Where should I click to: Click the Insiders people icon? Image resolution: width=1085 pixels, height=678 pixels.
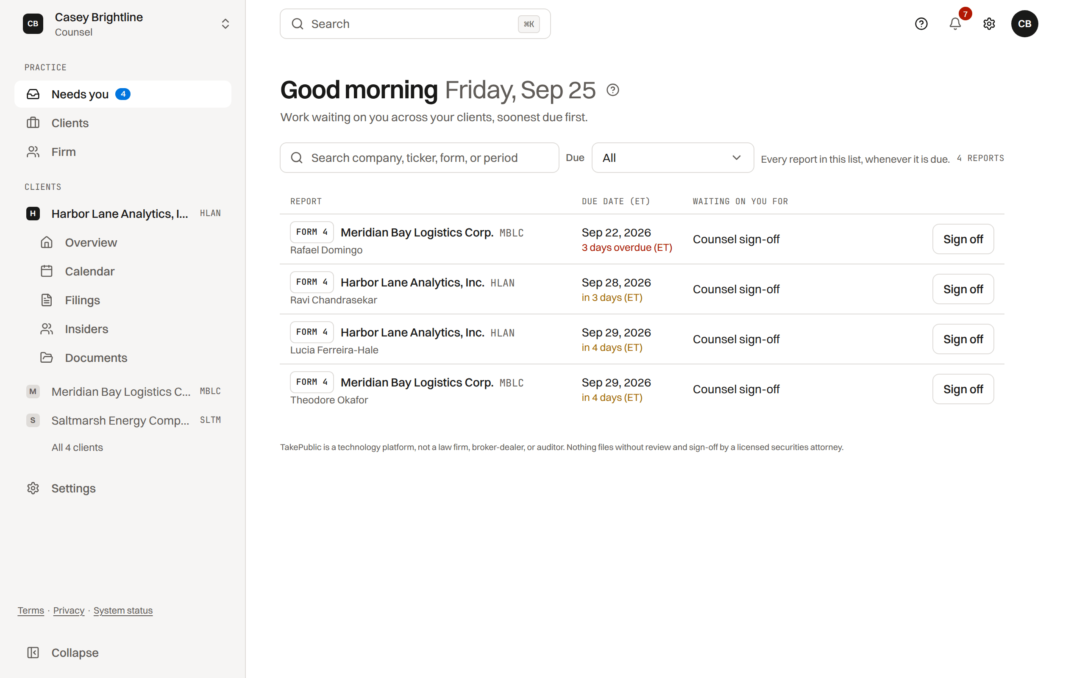coord(47,329)
